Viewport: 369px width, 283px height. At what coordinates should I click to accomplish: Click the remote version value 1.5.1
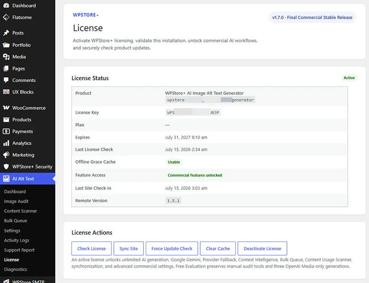(x=173, y=201)
